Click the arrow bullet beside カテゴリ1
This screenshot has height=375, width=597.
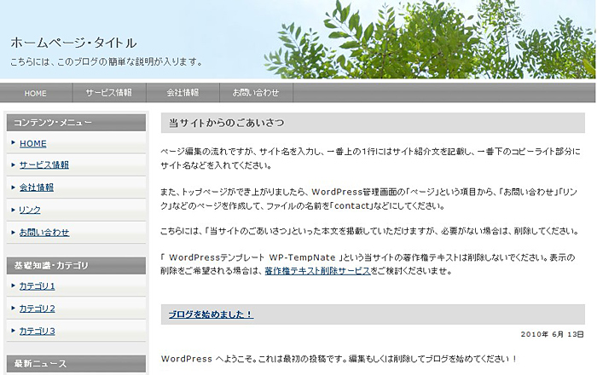pos(14,286)
